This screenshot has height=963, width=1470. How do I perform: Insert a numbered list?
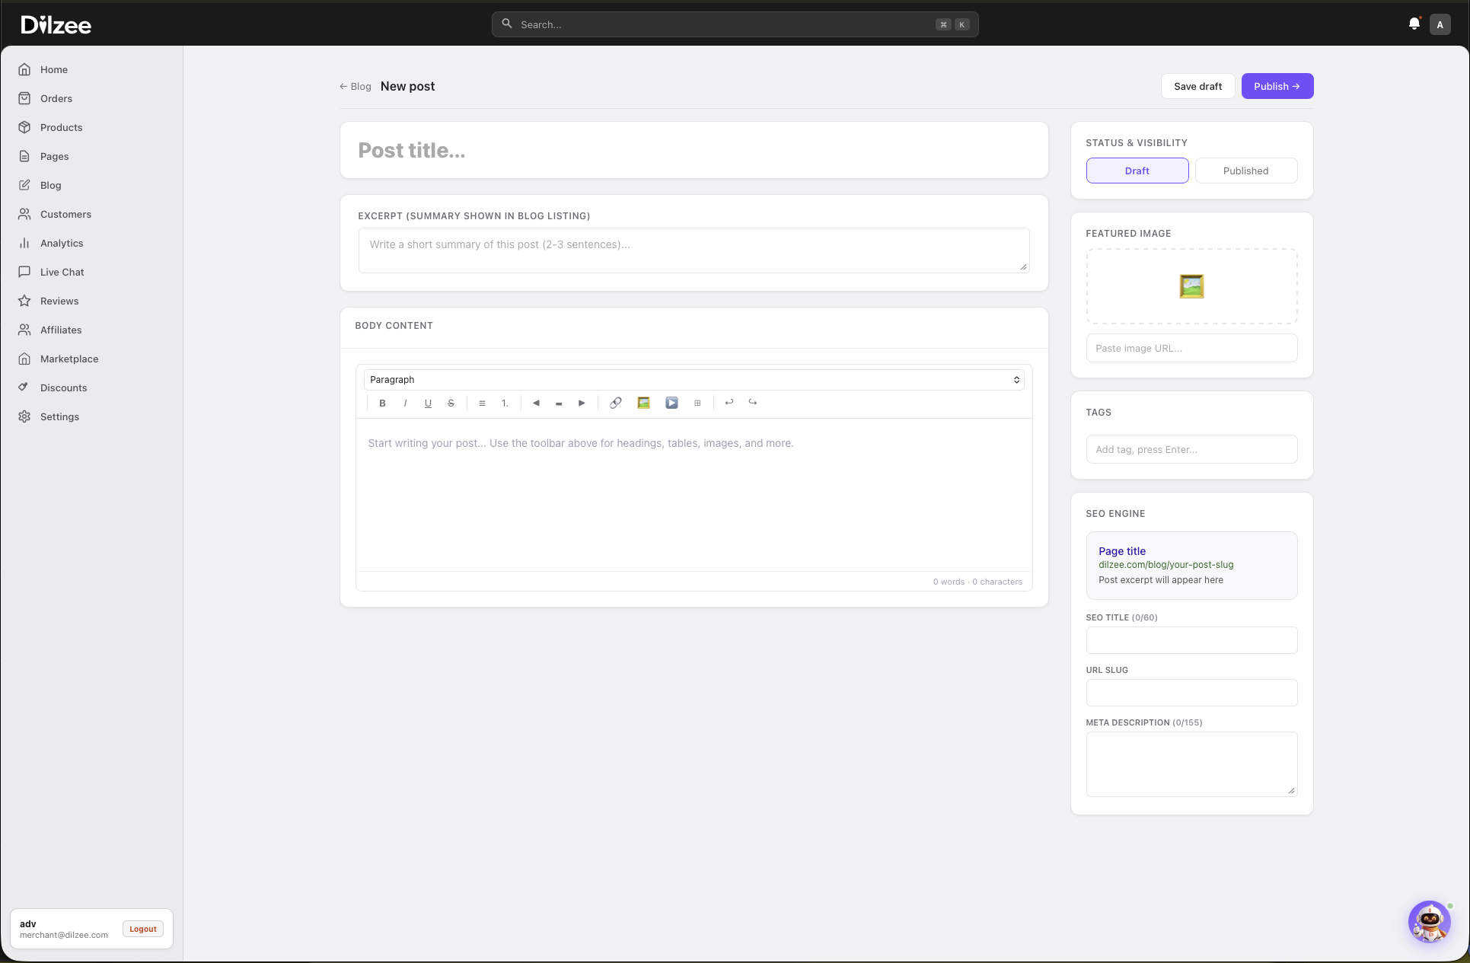(x=505, y=403)
